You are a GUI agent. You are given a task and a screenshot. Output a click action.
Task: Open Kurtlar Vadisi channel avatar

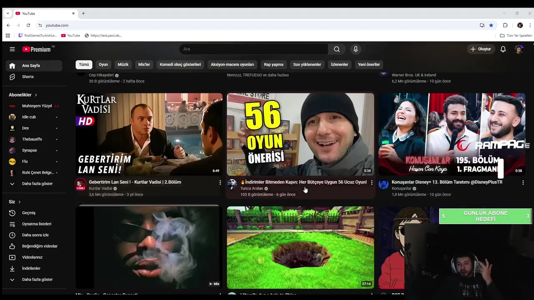point(81,184)
